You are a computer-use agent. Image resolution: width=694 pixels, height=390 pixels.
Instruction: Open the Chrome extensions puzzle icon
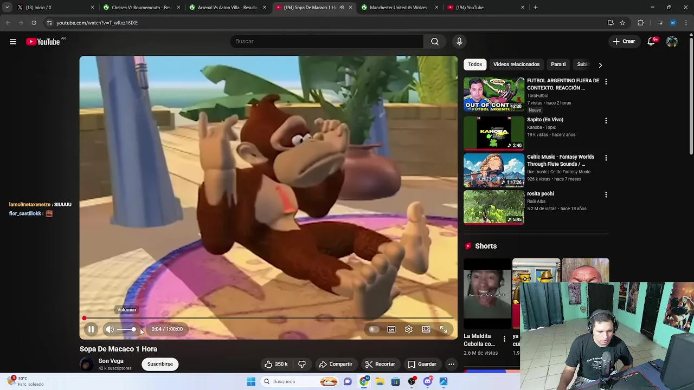pos(640,23)
